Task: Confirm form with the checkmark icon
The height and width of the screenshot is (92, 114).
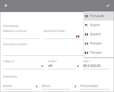Action: [x=108, y=6]
